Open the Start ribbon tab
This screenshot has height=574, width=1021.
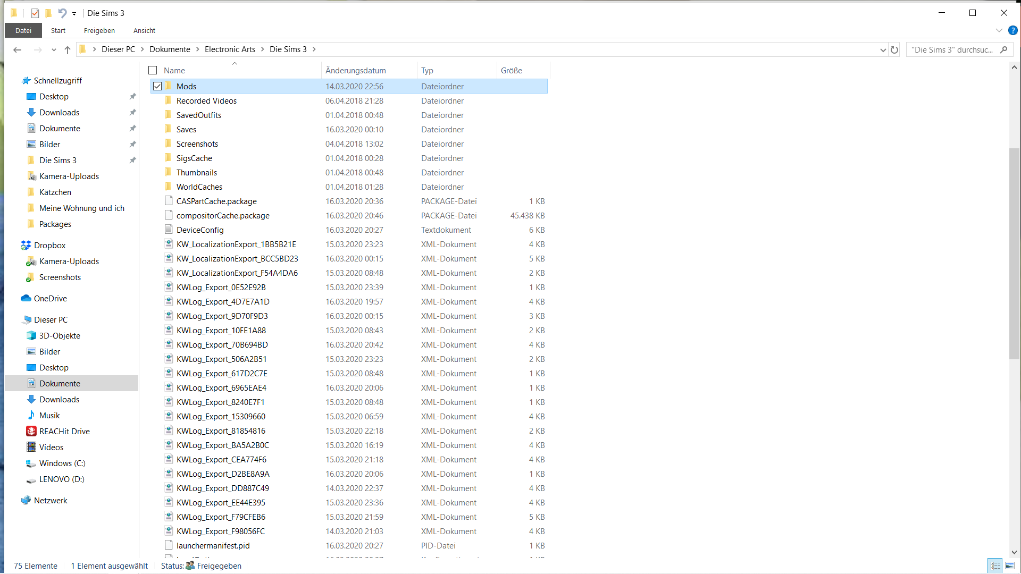[58, 31]
